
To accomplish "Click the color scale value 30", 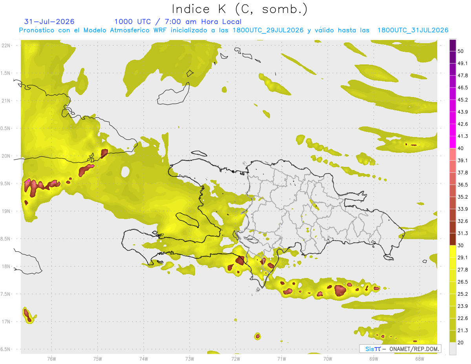I will click(461, 245).
